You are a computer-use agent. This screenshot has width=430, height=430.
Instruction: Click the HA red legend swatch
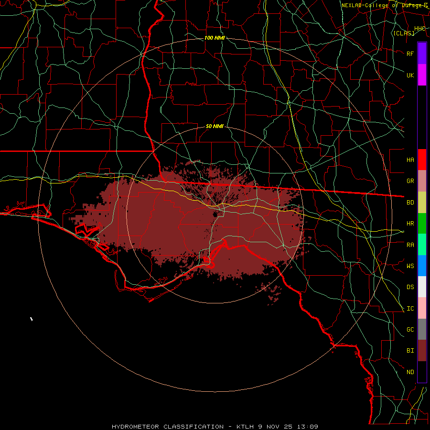tap(422, 160)
